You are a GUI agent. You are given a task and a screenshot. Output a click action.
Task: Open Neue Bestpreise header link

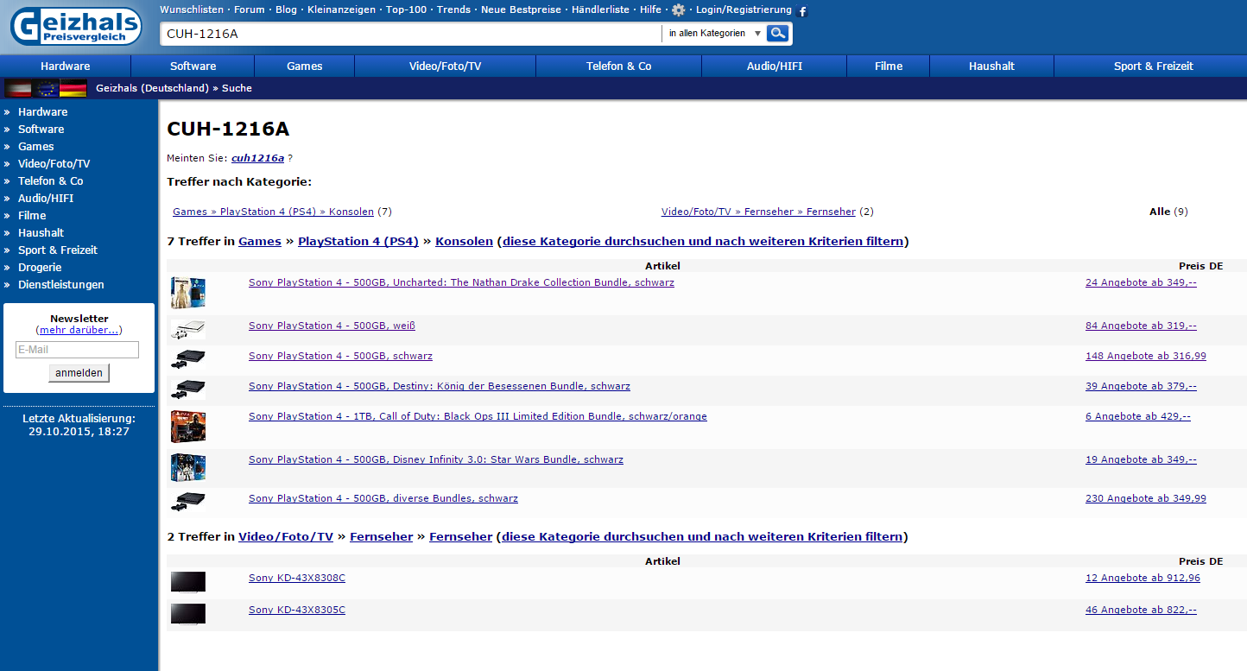(x=521, y=9)
